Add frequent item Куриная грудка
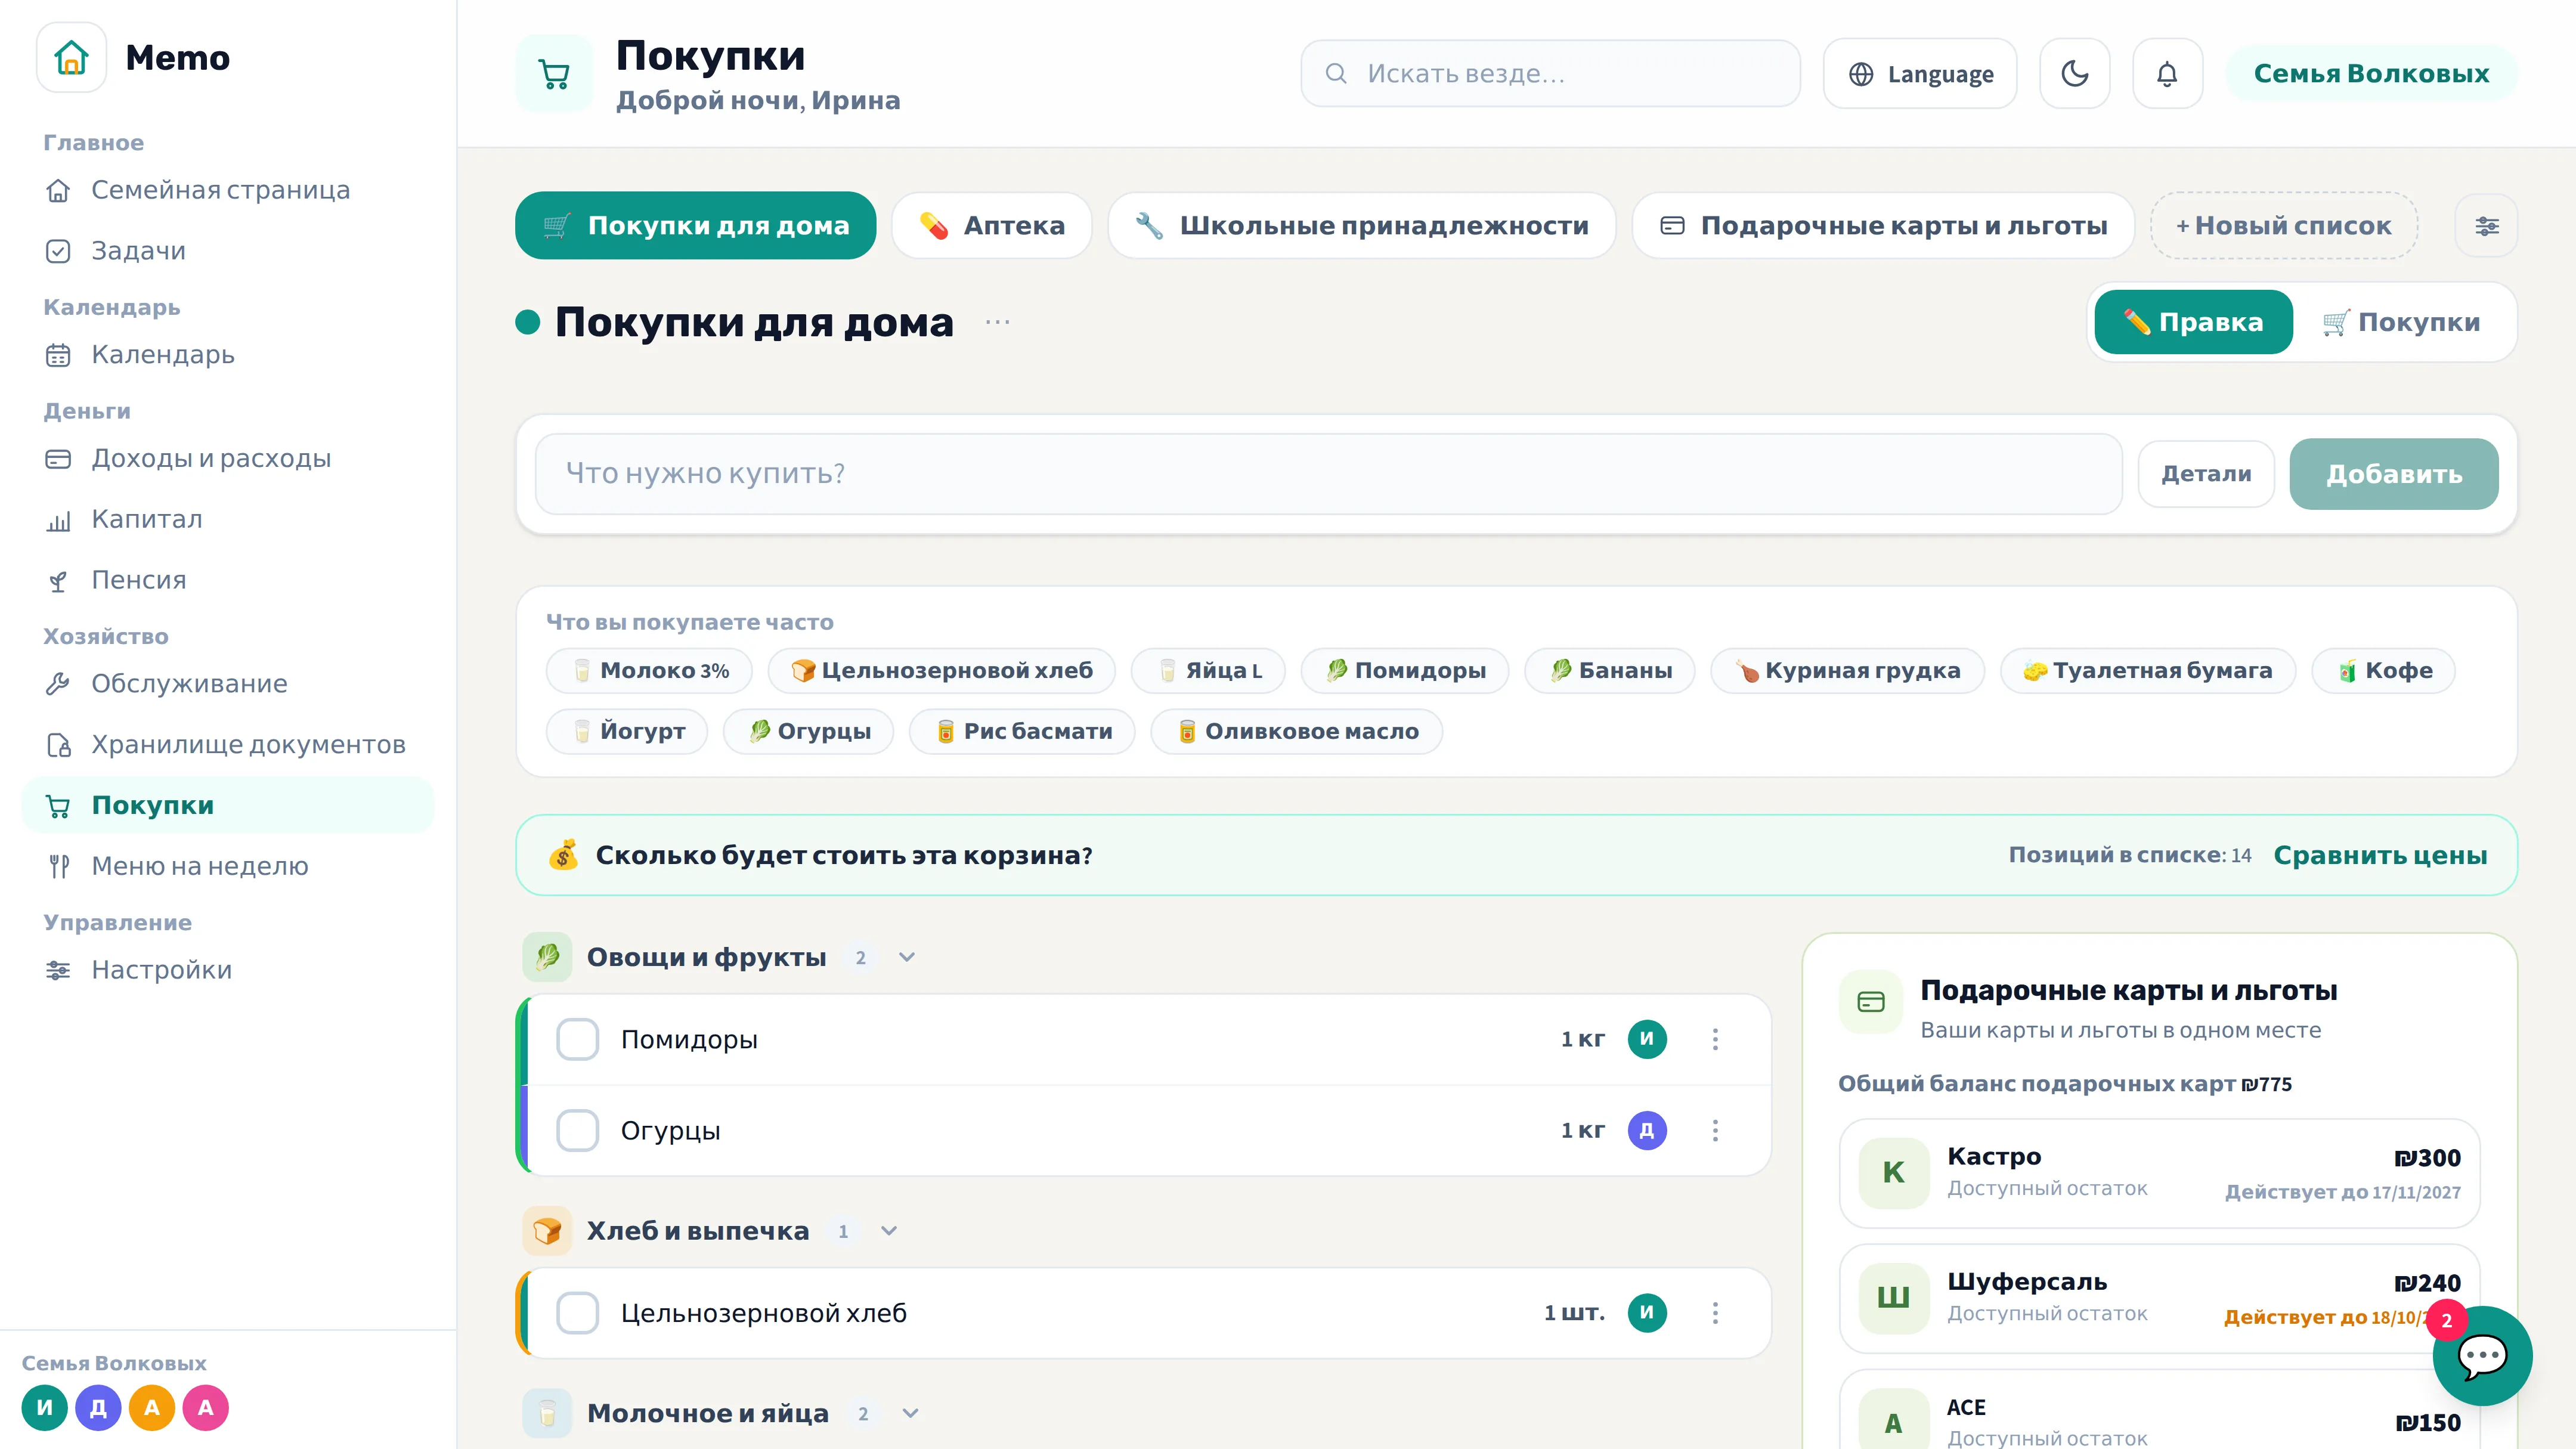2576x1449 pixels. click(x=1847, y=670)
